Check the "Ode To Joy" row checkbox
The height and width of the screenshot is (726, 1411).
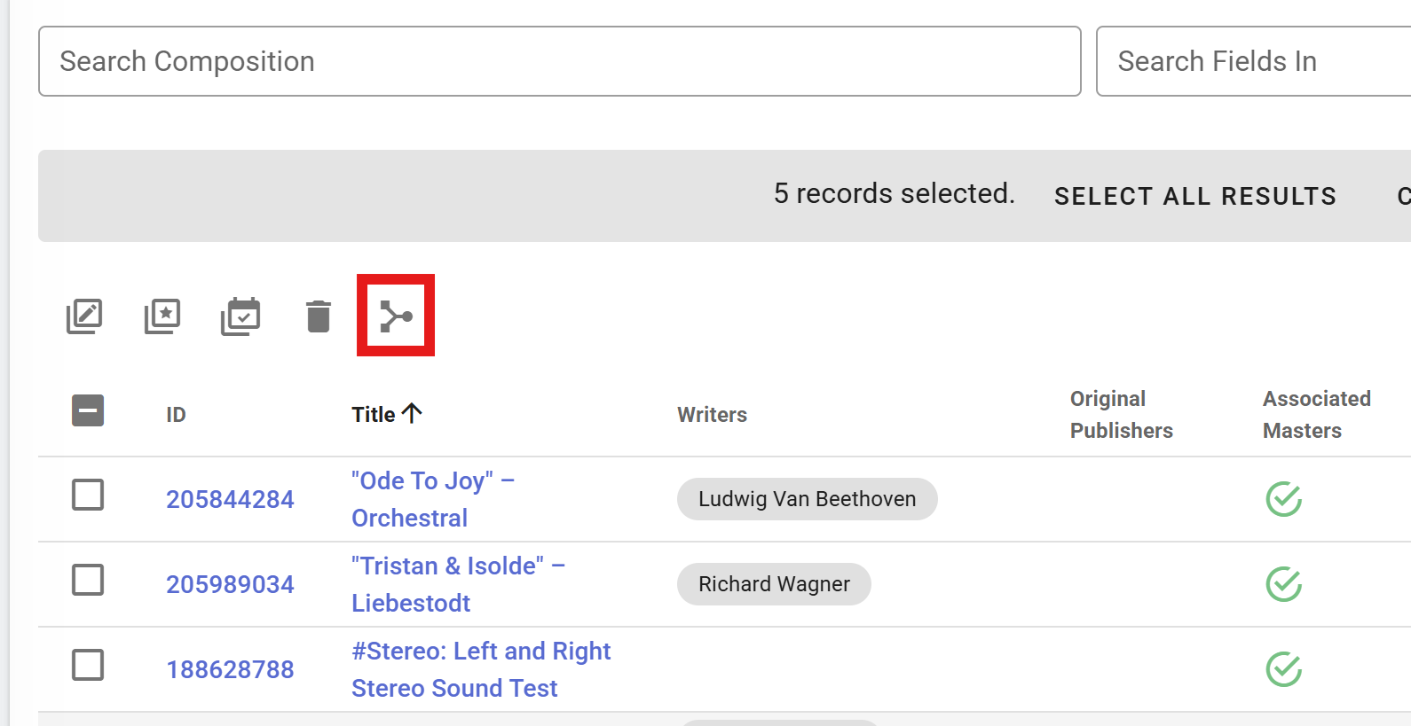pos(88,495)
